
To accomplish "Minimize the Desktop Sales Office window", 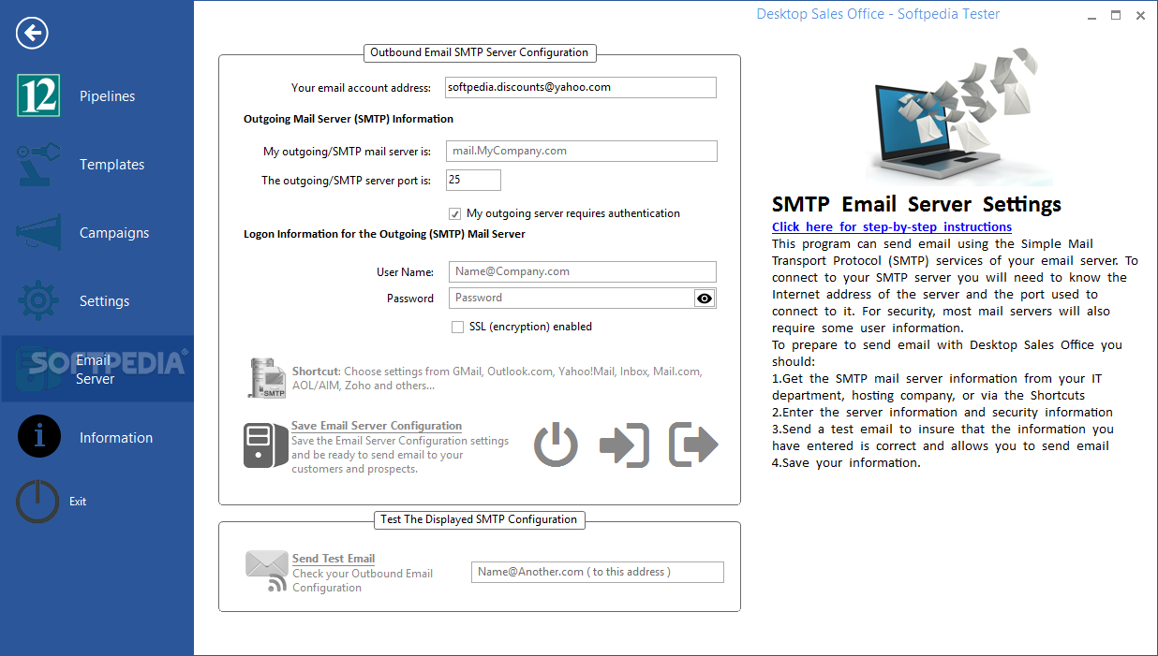I will pyautogui.click(x=1092, y=16).
